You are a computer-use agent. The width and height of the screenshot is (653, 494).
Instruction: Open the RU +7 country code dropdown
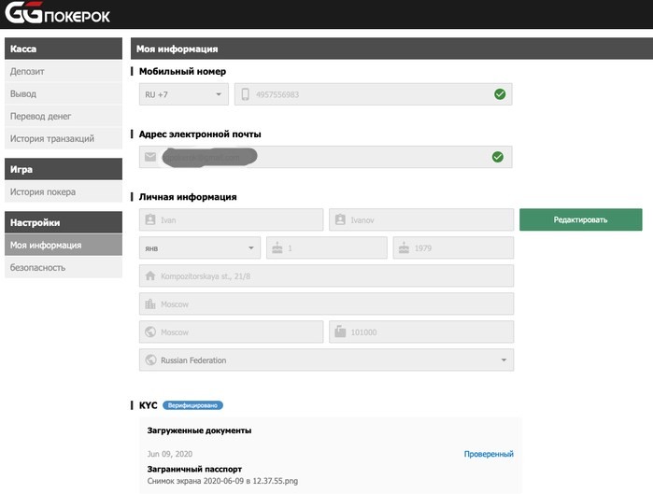coord(182,94)
